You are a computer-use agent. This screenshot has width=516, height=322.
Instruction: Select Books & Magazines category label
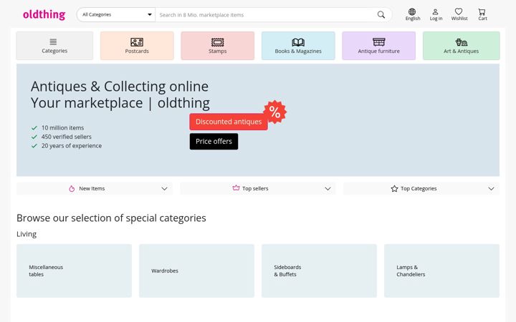[298, 52]
